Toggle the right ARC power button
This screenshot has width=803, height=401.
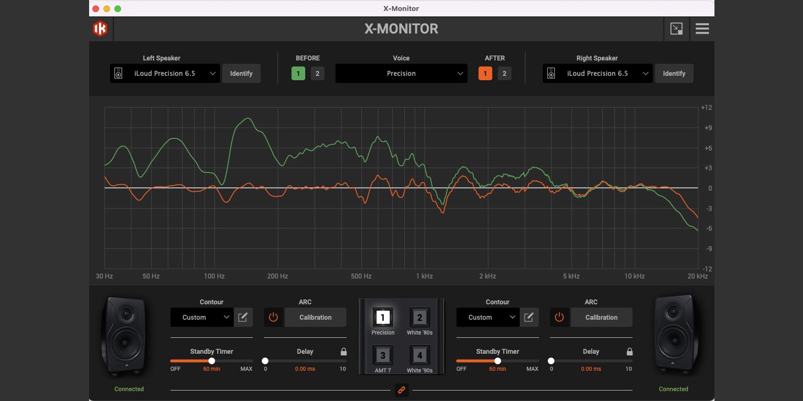point(559,317)
